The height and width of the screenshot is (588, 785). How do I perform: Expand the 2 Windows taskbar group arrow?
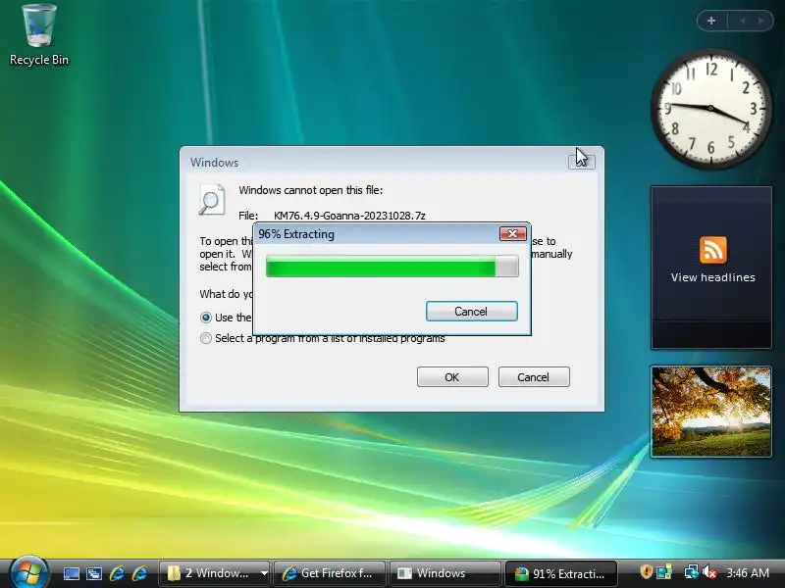264,573
